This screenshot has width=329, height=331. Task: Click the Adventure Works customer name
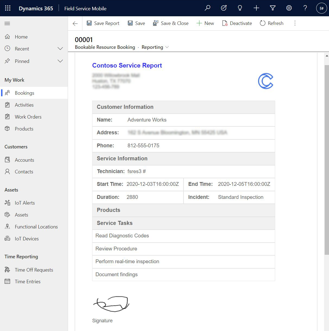(147, 120)
